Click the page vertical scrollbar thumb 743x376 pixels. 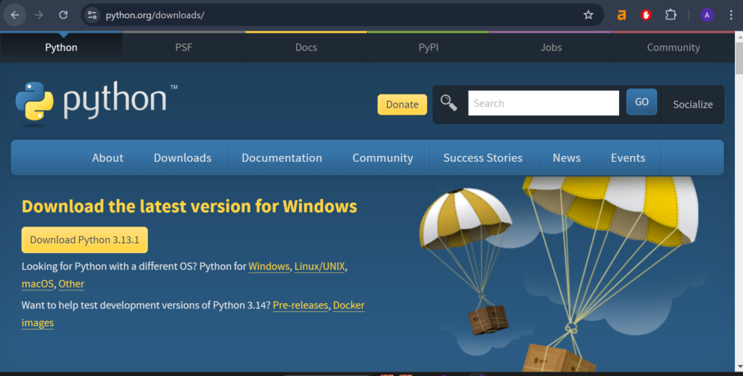click(739, 58)
